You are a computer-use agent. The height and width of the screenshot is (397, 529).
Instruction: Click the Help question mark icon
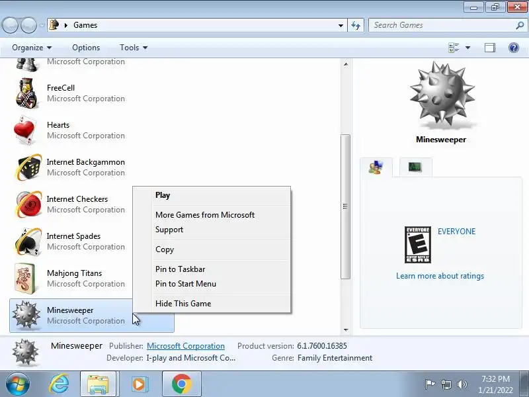click(514, 48)
